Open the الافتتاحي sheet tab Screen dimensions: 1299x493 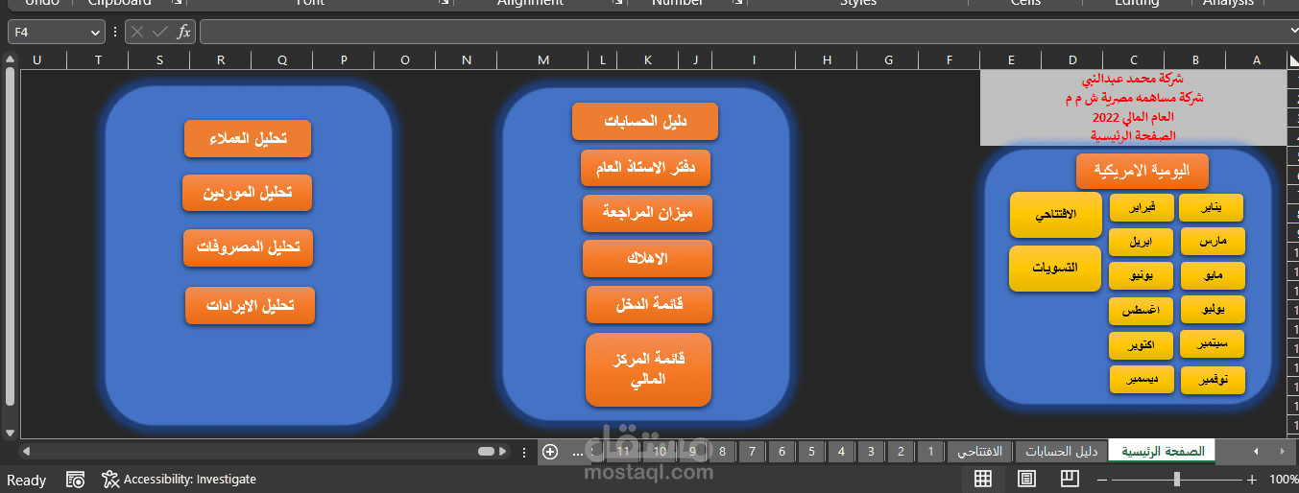pos(980,451)
